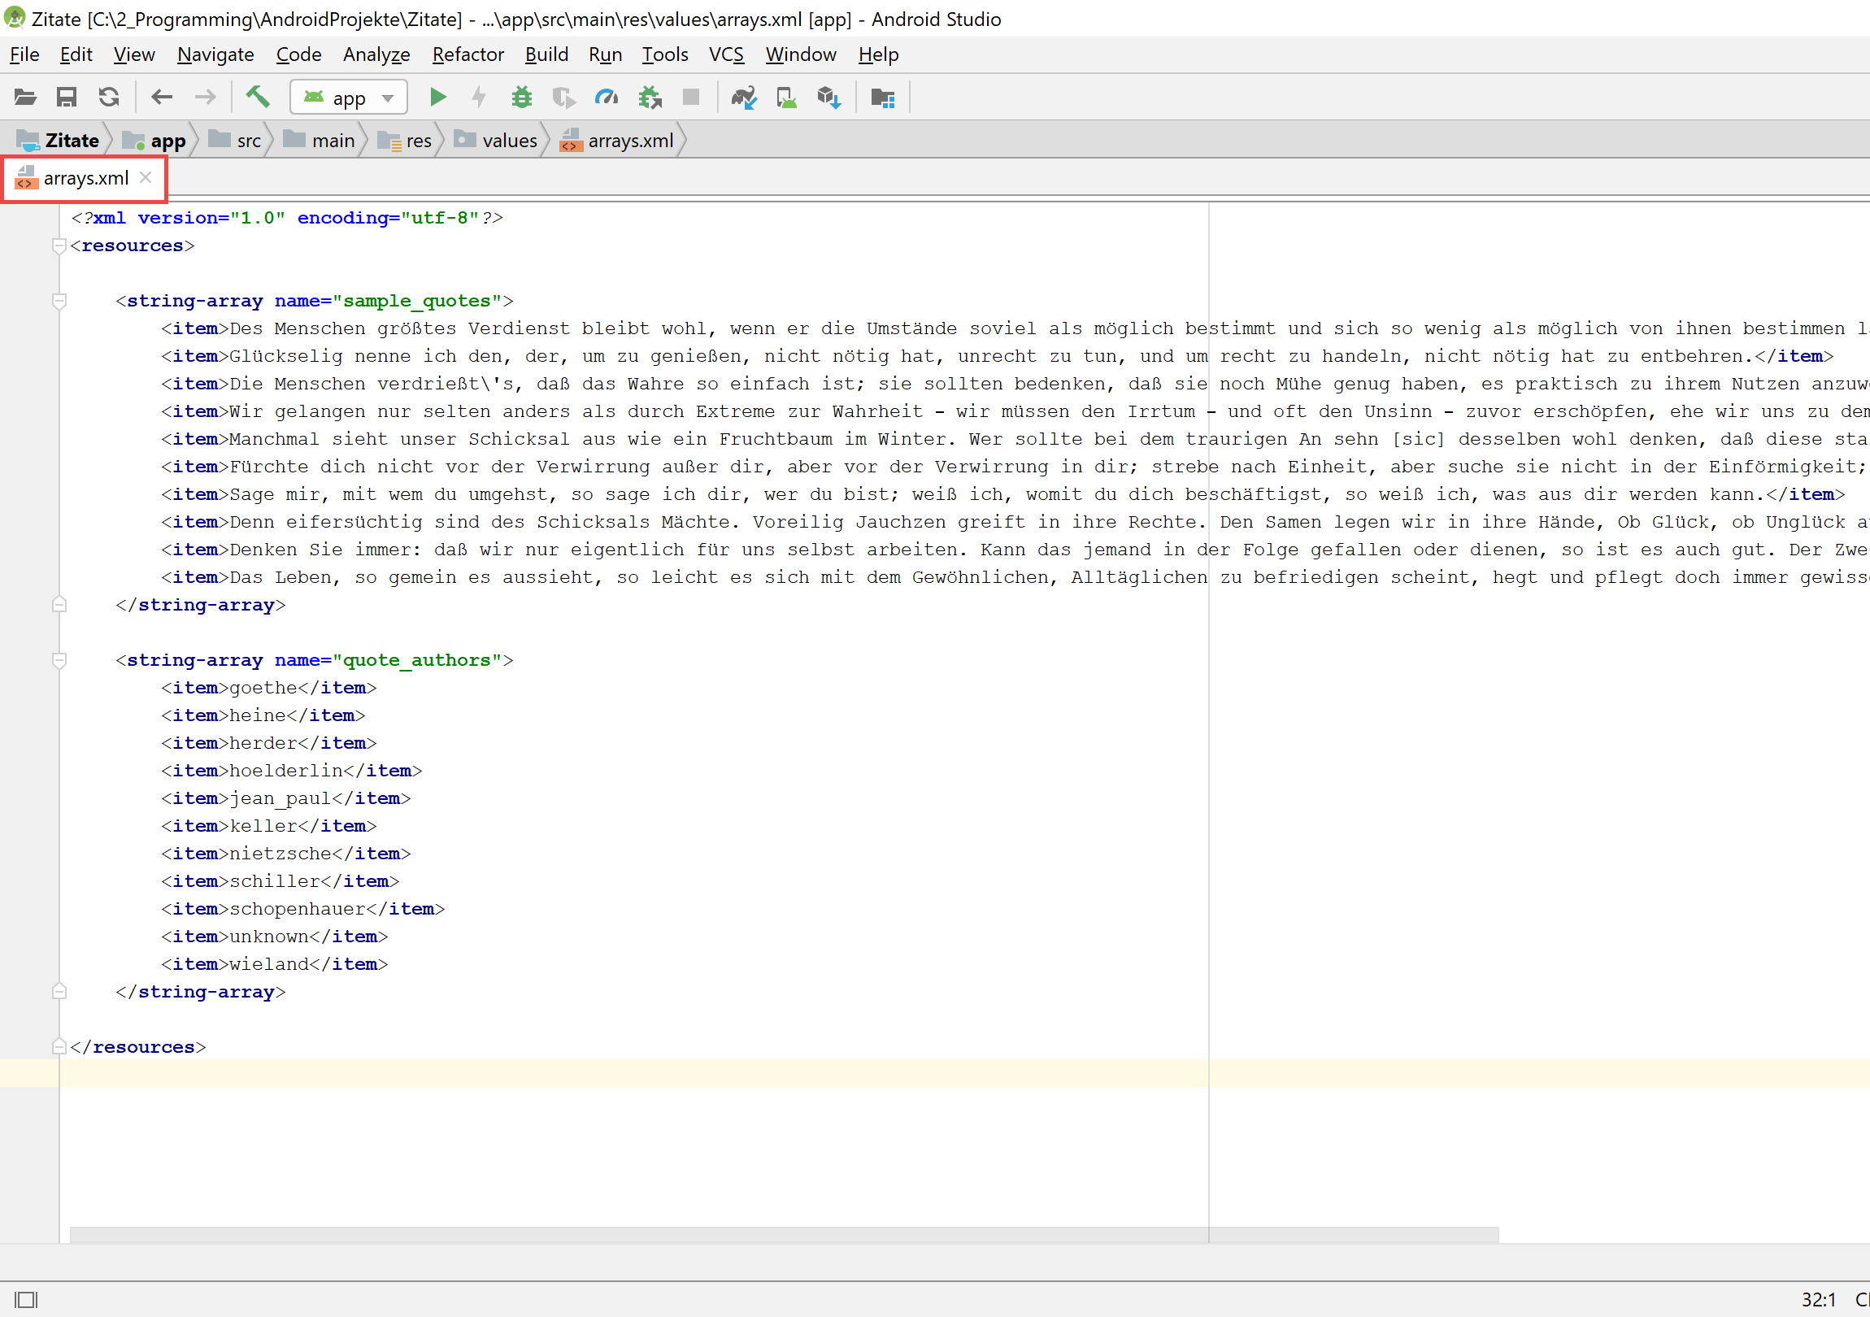Click the nietzsche item text
The height and width of the screenshot is (1317, 1870).
pyautogui.click(x=280, y=853)
